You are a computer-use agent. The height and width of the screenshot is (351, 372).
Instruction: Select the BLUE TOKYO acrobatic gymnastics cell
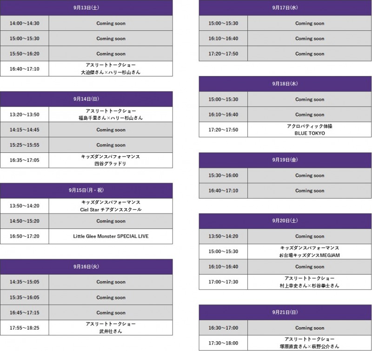tap(310, 130)
